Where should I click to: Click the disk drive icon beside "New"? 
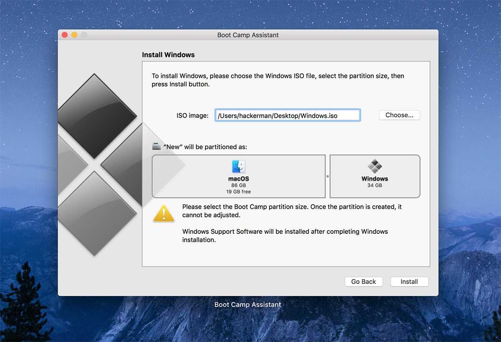click(156, 147)
